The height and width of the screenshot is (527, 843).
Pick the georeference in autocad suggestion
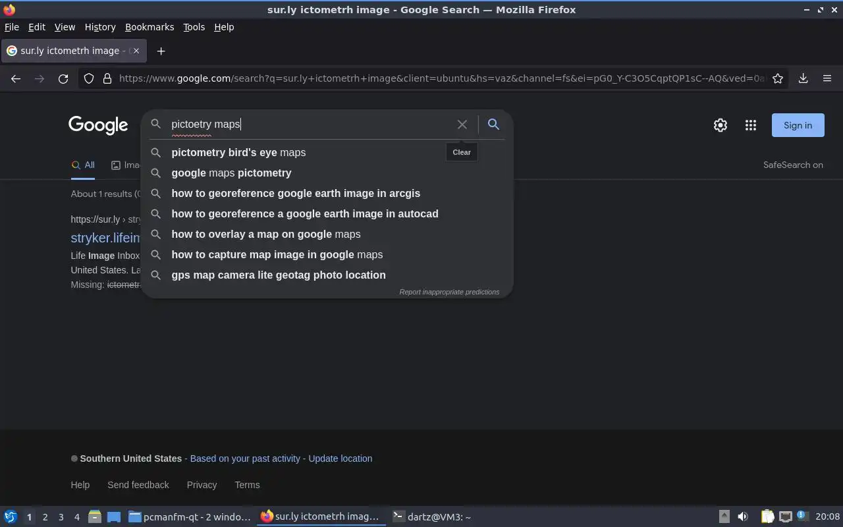327,214
